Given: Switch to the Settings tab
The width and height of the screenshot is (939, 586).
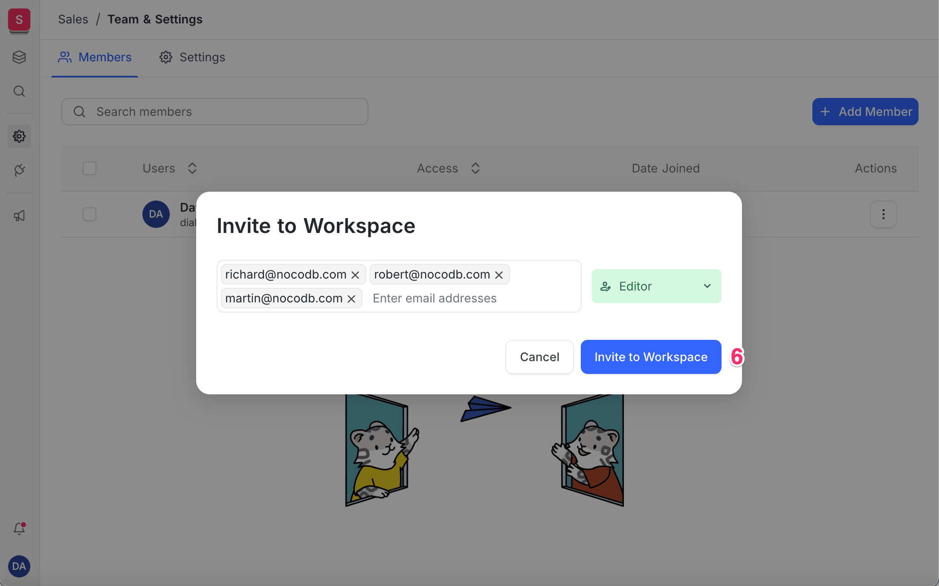Looking at the screenshot, I should pos(192,57).
